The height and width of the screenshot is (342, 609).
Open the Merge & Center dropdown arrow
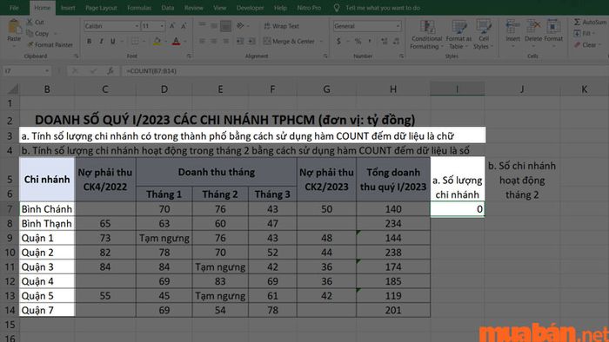point(321,41)
